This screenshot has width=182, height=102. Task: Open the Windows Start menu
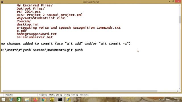click(x=3, y=99)
